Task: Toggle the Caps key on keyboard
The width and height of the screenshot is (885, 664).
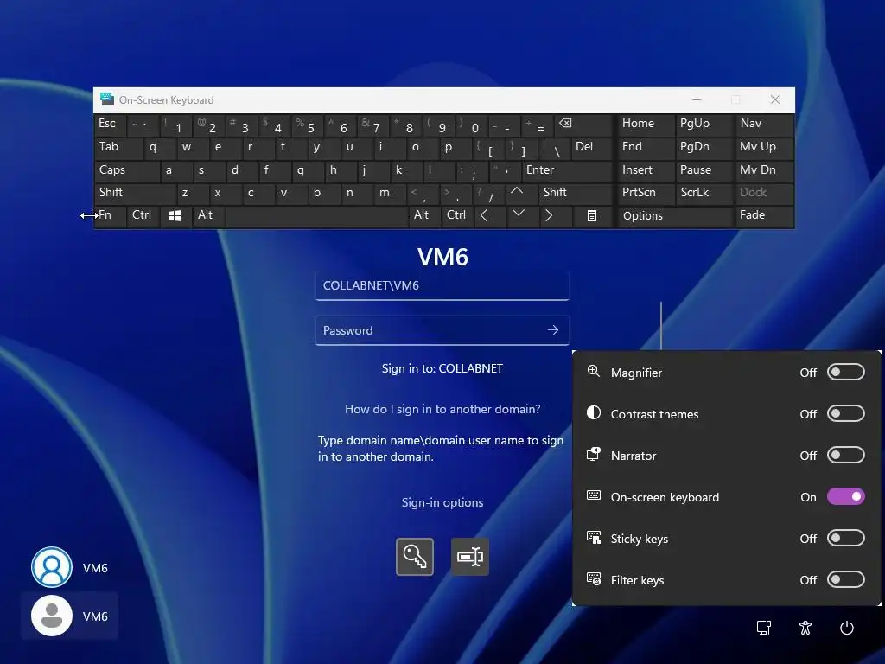Action: [126, 170]
